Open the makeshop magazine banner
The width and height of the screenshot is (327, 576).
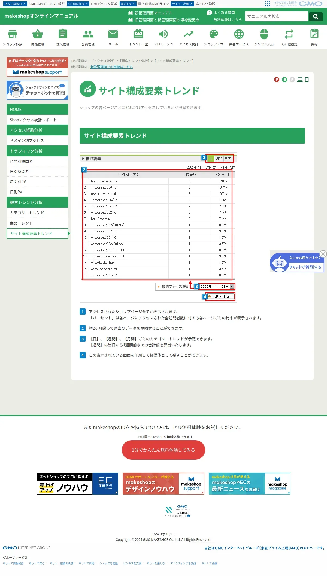point(250,484)
